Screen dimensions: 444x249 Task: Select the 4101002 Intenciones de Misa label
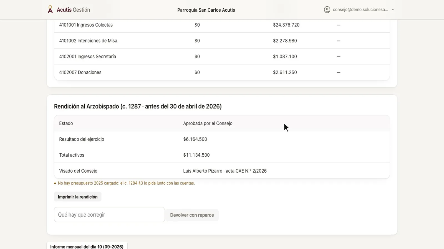tap(88, 41)
